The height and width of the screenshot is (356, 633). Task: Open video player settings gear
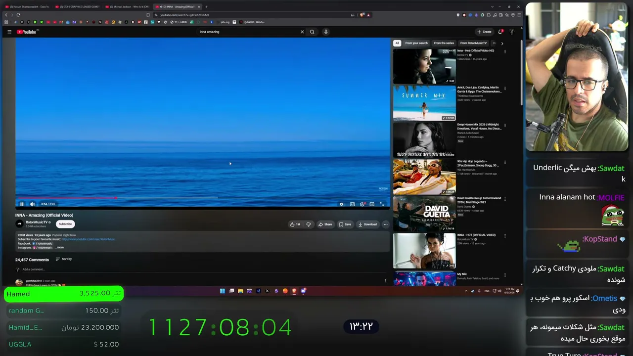point(362,204)
